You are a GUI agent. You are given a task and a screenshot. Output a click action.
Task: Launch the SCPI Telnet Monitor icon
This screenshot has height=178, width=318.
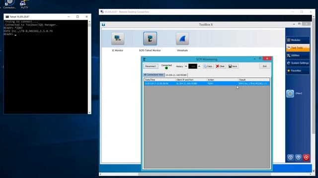(150, 39)
